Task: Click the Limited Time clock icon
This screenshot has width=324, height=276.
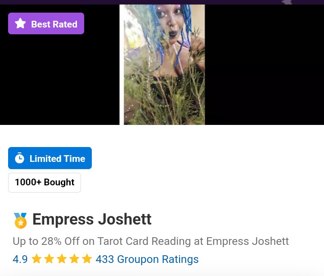Action: (x=19, y=158)
